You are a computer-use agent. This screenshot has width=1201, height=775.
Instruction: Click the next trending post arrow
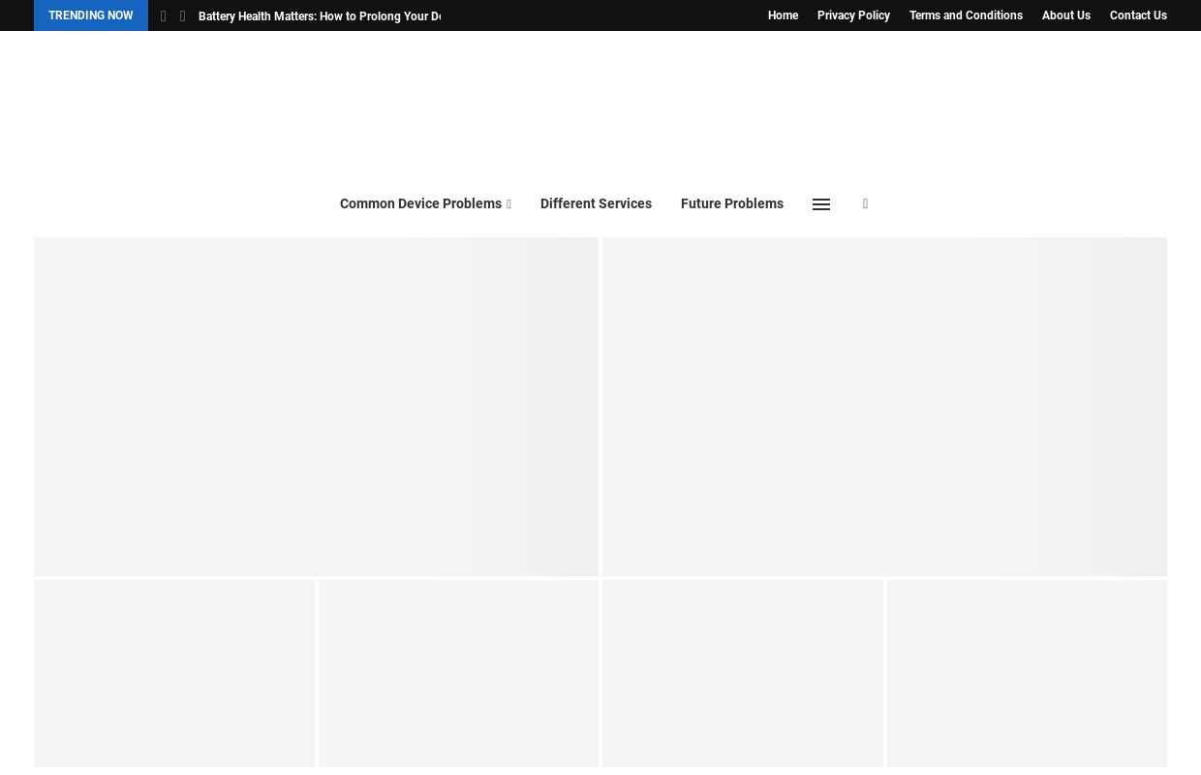[x=182, y=16]
